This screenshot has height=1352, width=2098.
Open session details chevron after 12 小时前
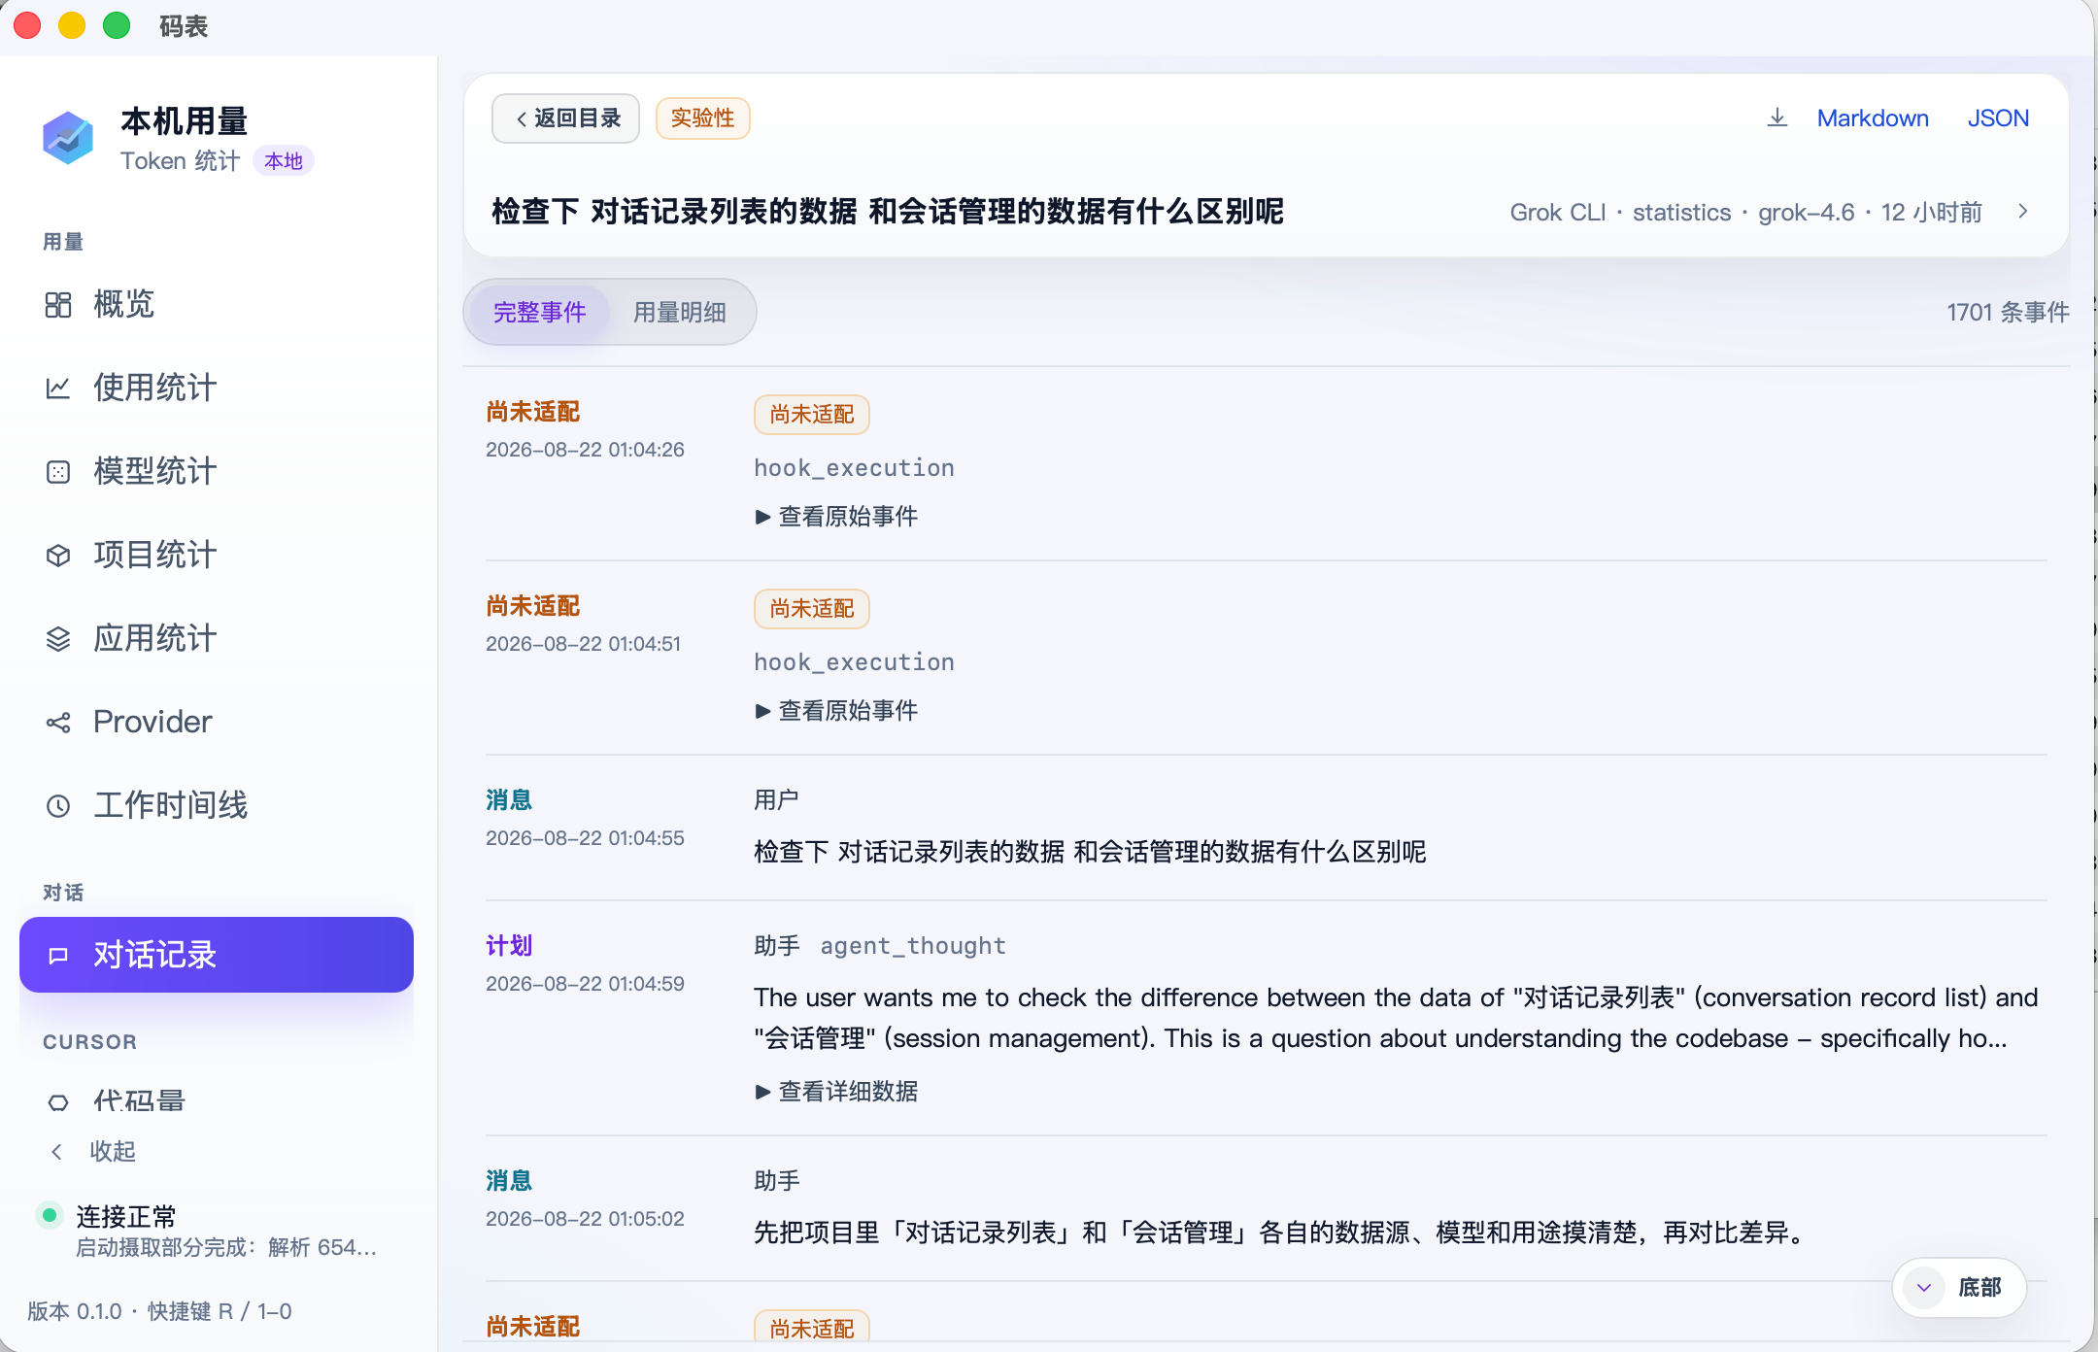2023,212
